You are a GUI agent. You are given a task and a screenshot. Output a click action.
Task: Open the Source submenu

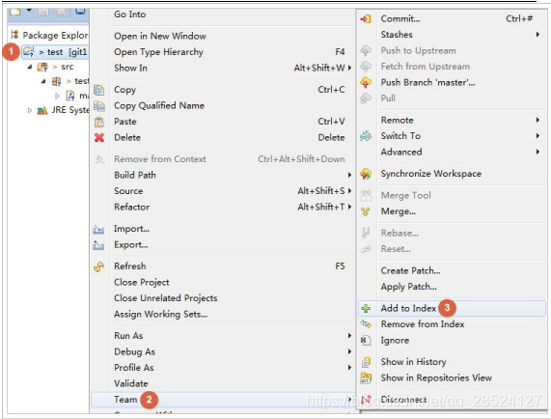223,191
